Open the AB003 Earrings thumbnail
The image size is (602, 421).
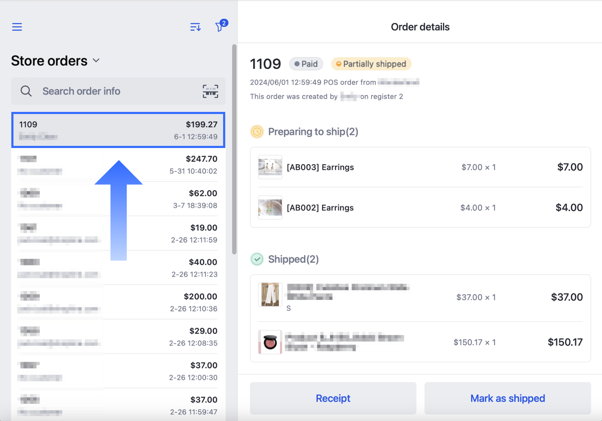270,167
